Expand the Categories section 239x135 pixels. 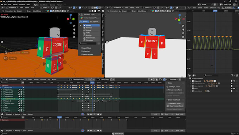(85, 51)
